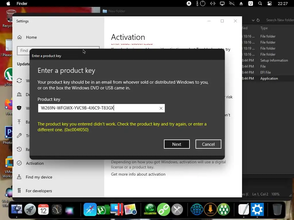Click the refresh icon in Explorer address bar
Image resolution: width=294 pixels, height=220 pixels.
[x=258, y=20]
